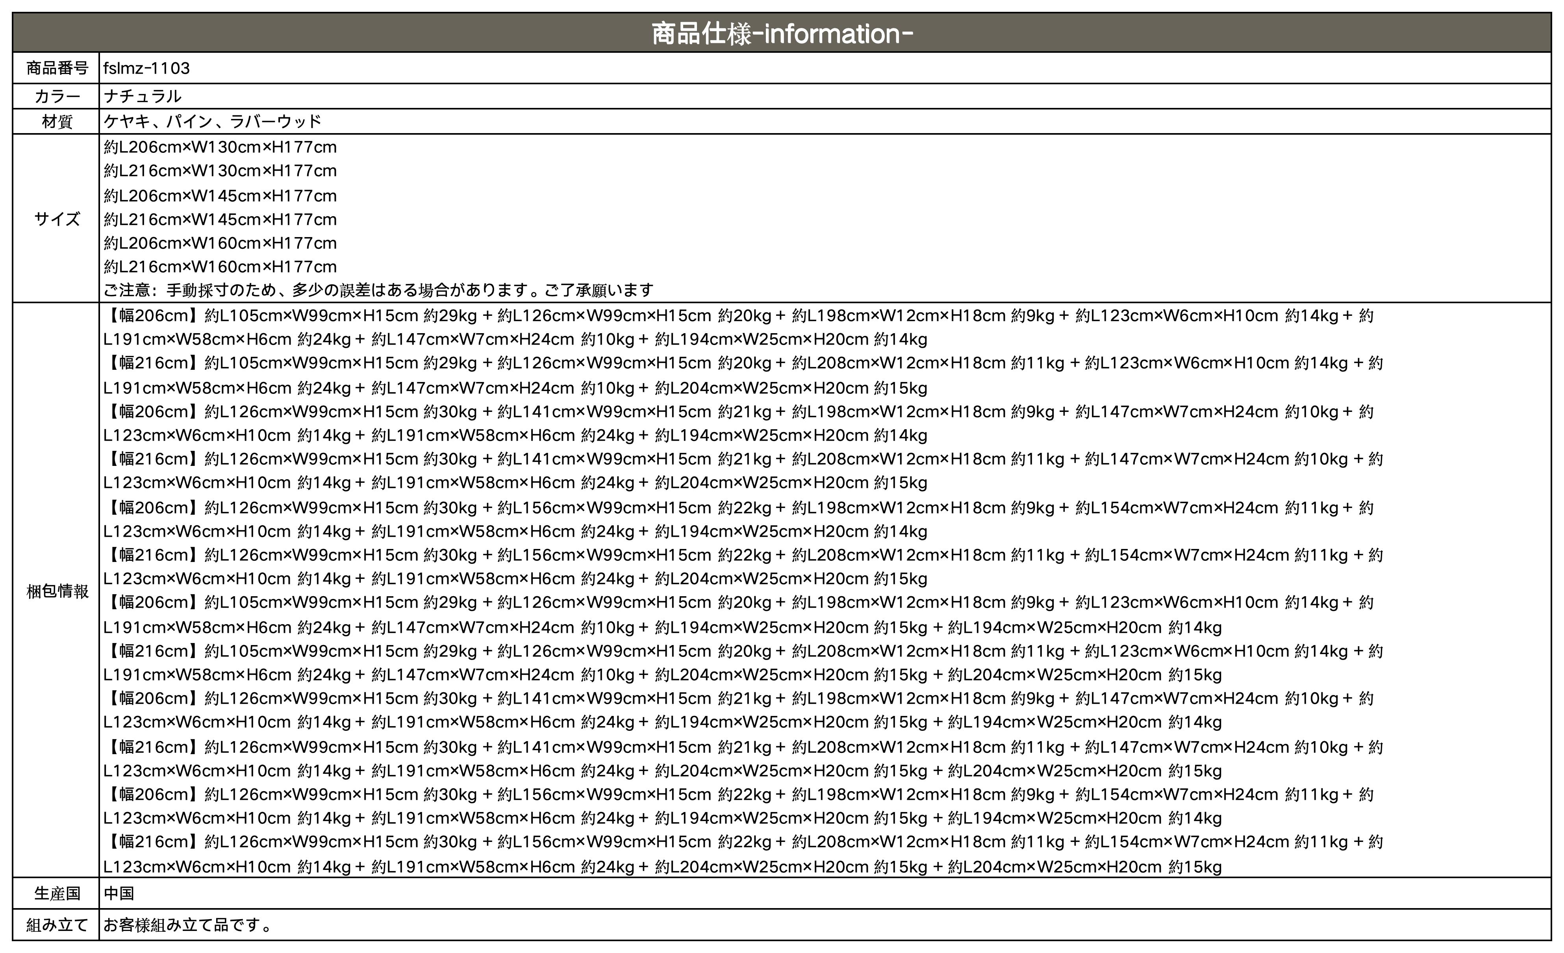Click size 約L216cm×W130cm×H177cm
This screenshot has width=1564, height=953.
(x=220, y=171)
